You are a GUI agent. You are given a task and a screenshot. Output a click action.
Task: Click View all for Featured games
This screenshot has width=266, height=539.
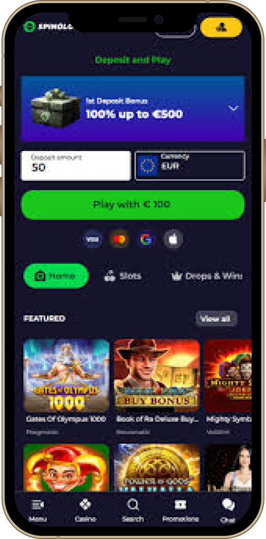click(216, 318)
